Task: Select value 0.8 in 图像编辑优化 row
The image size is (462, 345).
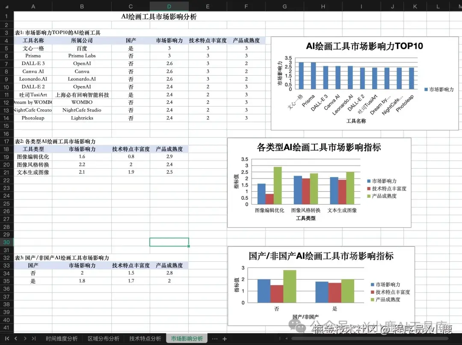Action: [131, 157]
